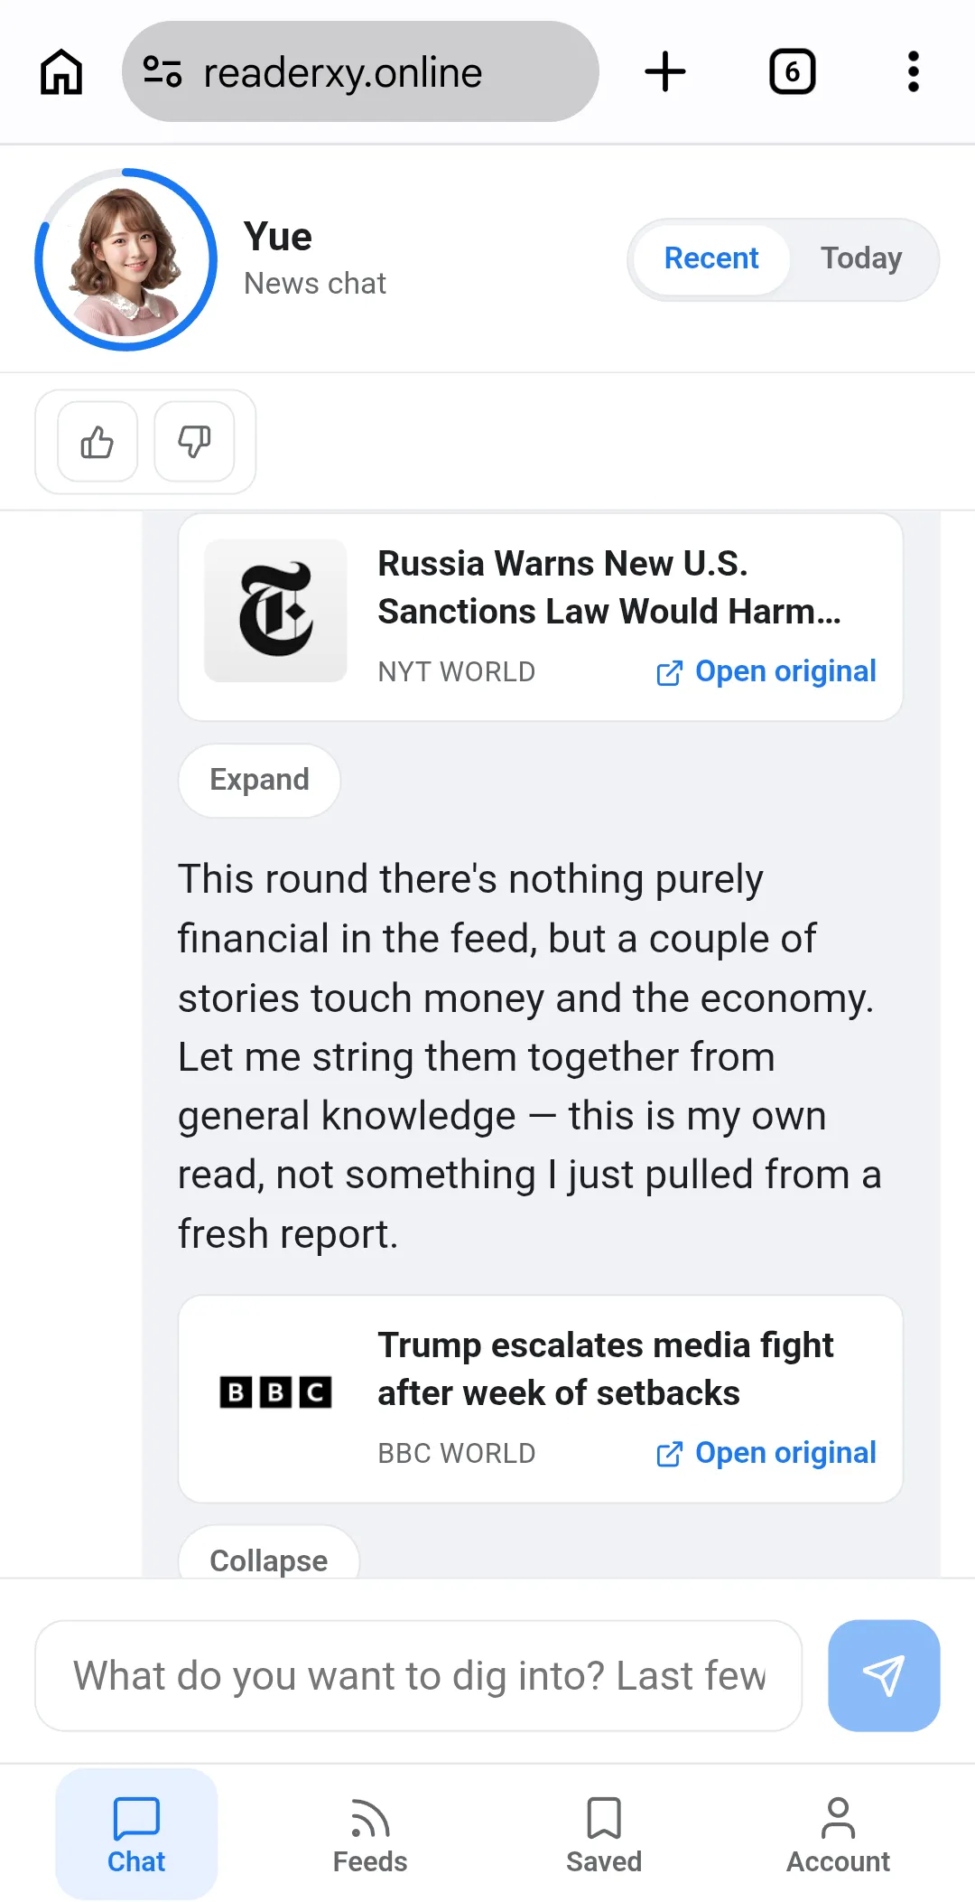Collapse the Trump media fight article
The height and width of the screenshot is (1902, 975).
pyautogui.click(x=269, y=1556)
